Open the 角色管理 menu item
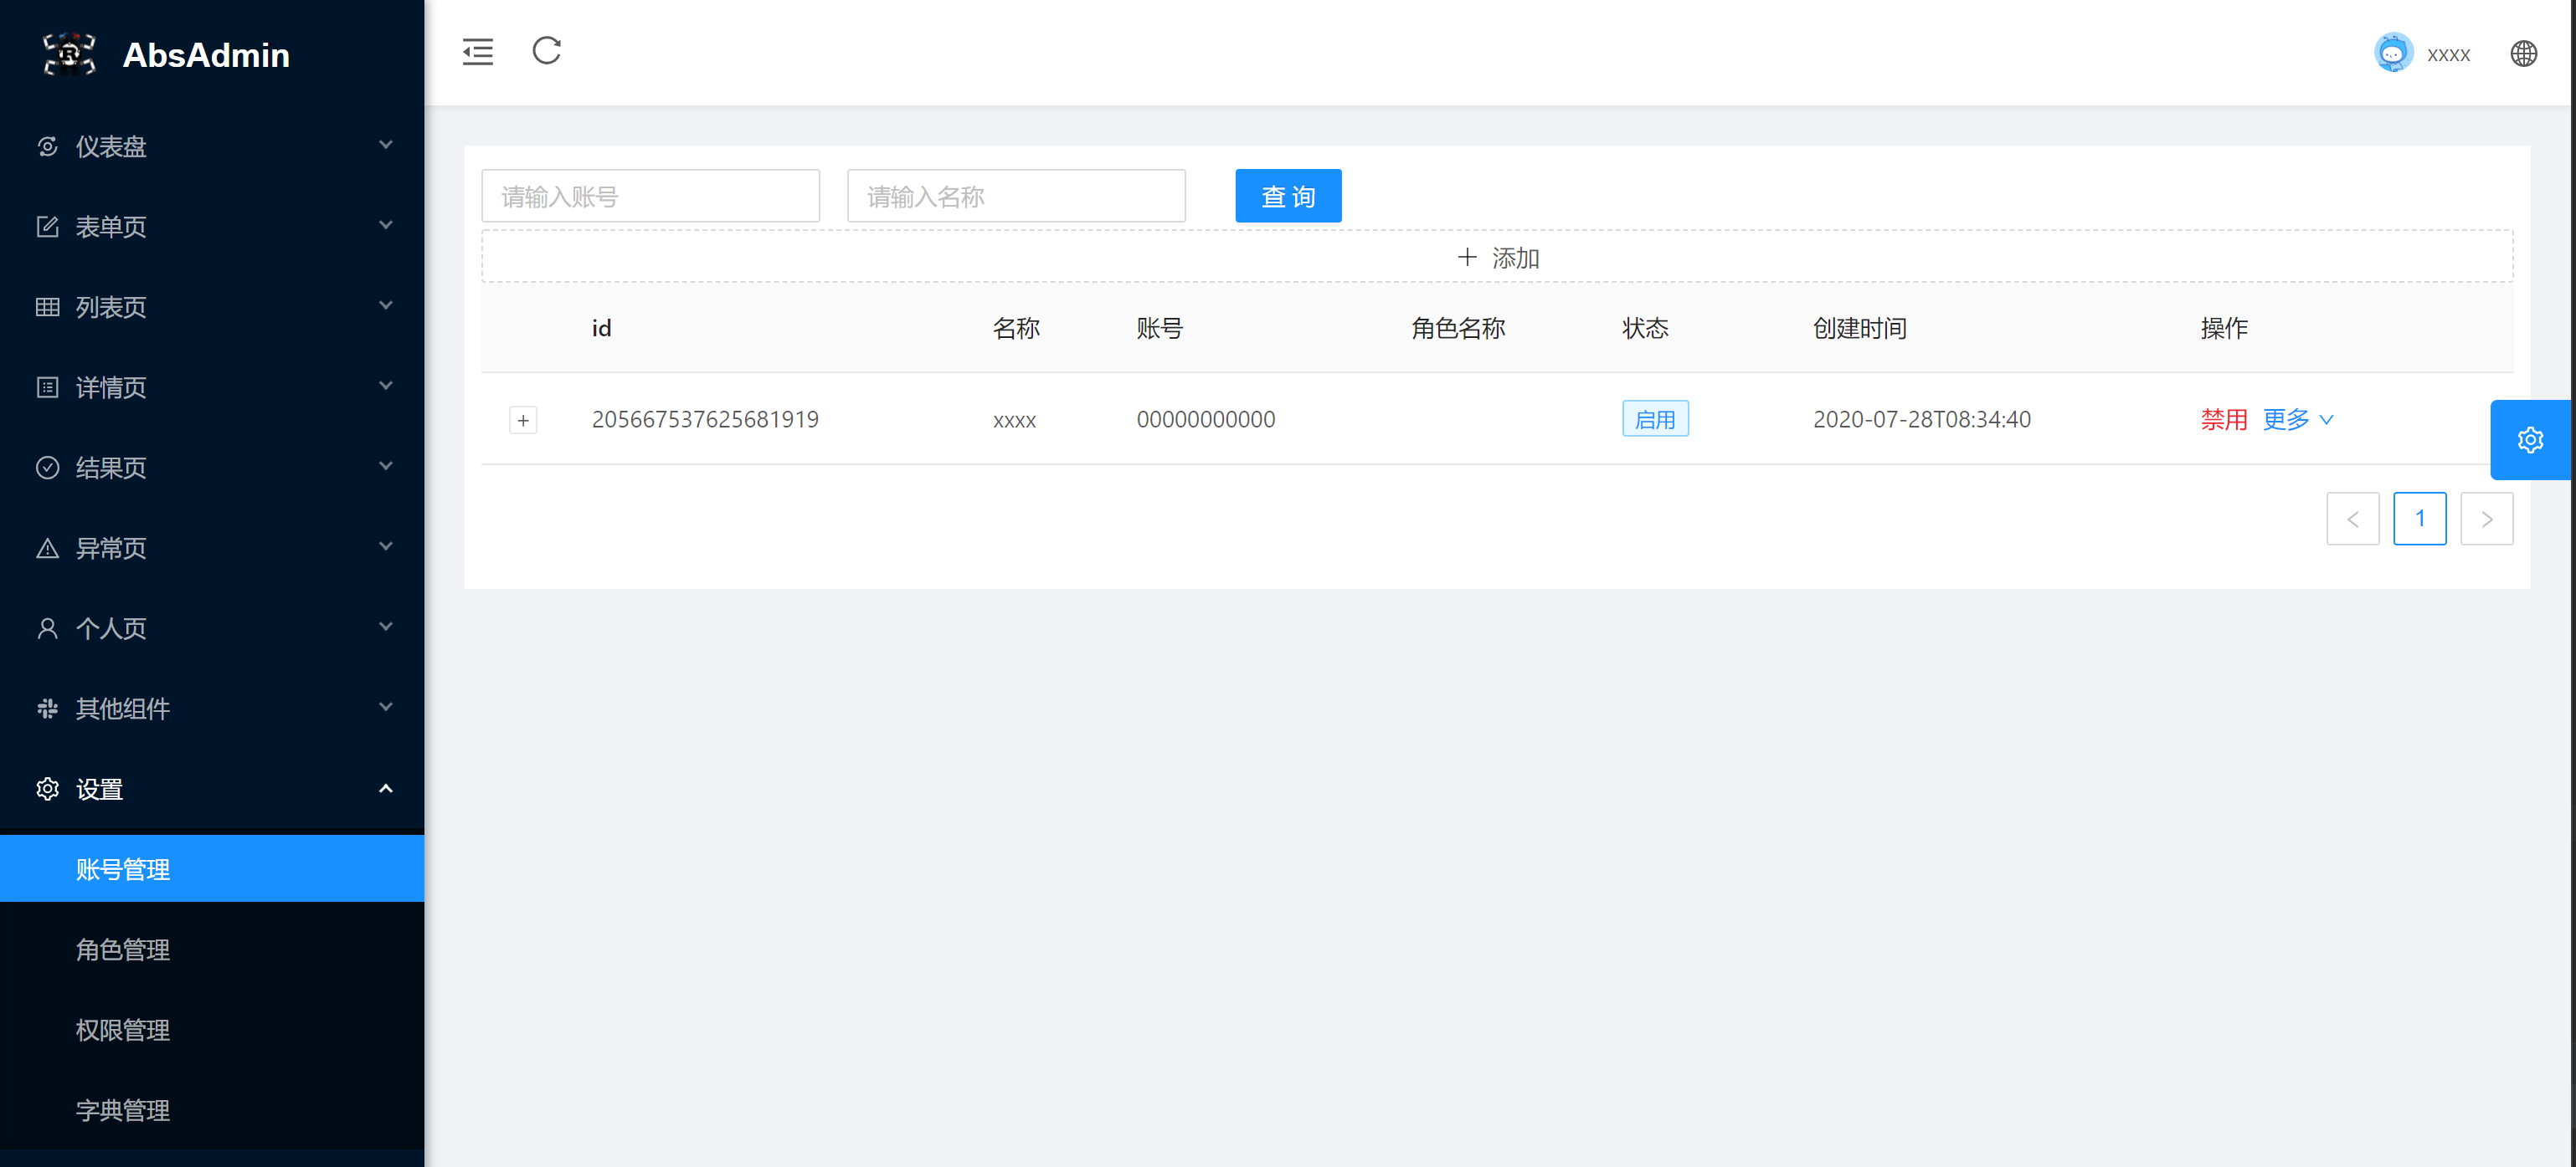 [123, 949]
